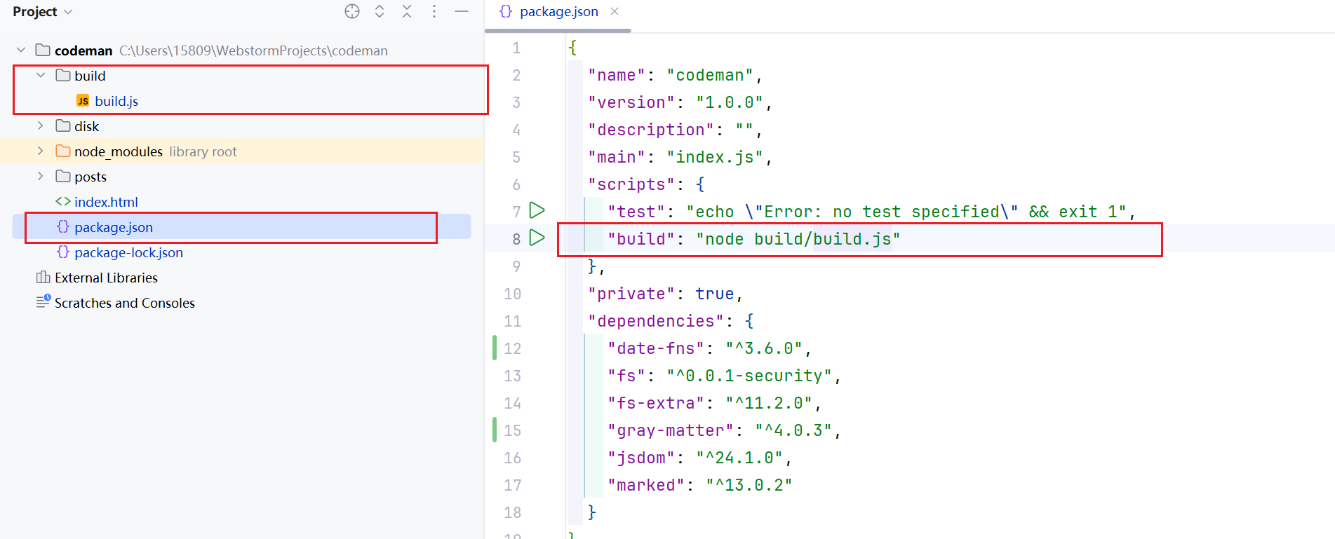Collapse the build folder
This screenshot has width=1335, height=539.
pyautogui.click(x=41, y=76)
